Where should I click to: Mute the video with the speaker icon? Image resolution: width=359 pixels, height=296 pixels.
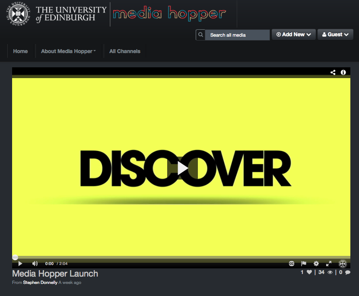(x=35, y=264)
